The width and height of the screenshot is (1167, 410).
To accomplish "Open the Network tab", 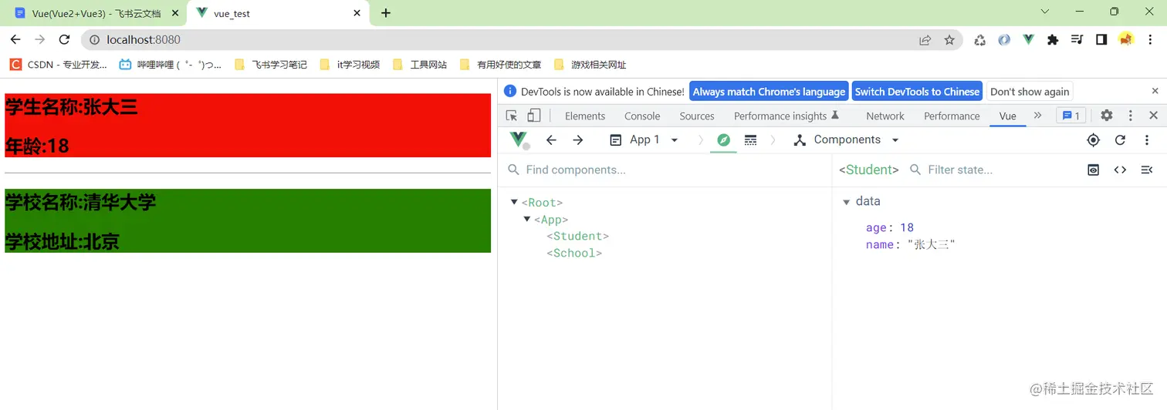I will coord(885,116).
